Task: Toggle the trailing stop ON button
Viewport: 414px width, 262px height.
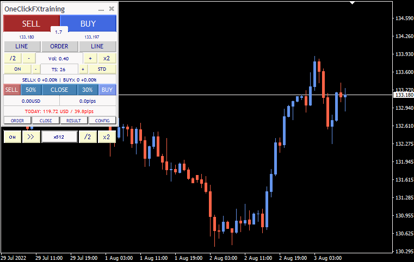Action: point(17,69)
